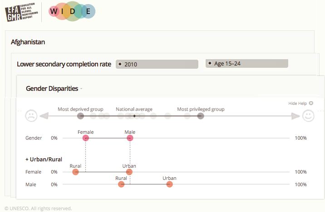
Task: Click the sad face icon
Action: [31, 116]
